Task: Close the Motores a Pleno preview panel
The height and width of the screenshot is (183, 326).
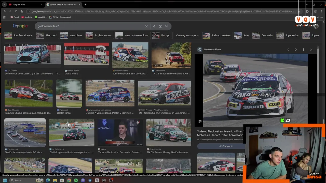Action: tap(311, 50)
